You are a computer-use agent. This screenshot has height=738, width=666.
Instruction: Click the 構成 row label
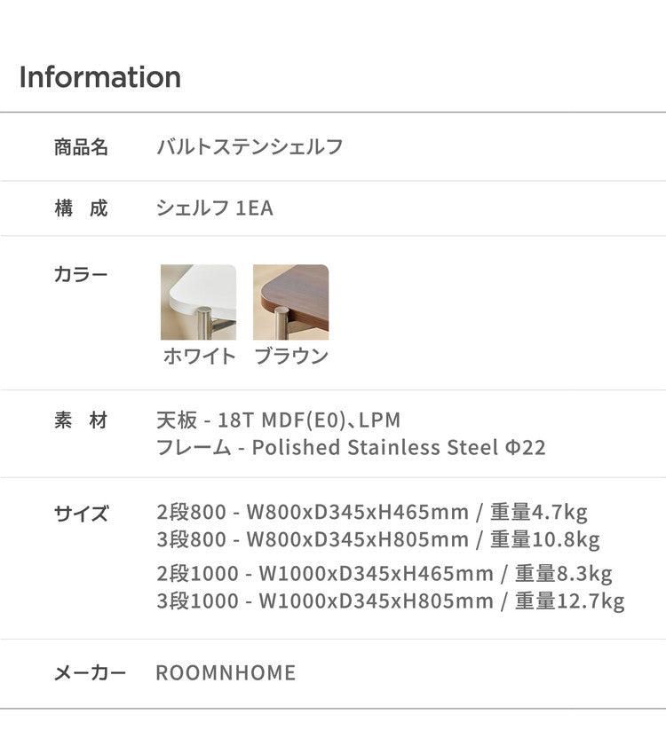tap(81, 209)
